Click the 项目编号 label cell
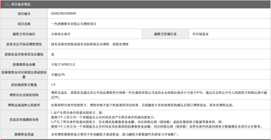Viewport: 271px width, 140px height. (24, 14)
